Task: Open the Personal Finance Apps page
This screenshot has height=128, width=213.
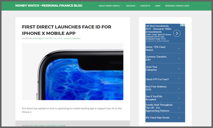Action: click(177, 6)
